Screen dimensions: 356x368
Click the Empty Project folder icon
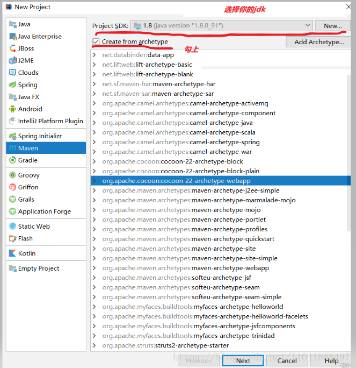tap(12, 268)
